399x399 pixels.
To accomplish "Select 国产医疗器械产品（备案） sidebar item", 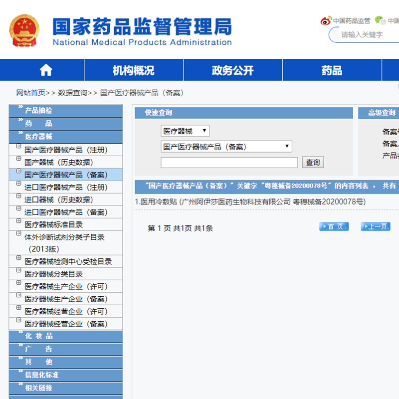I will 66,175.
